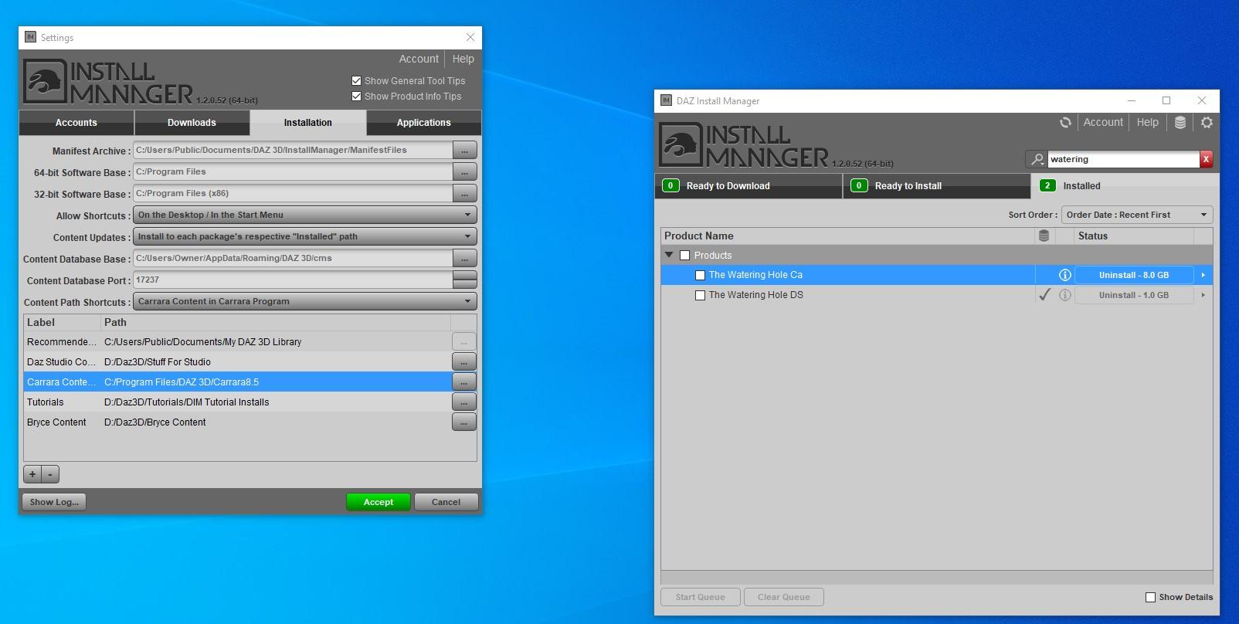The width and height of the screenshot is (1239, 624).
Task: Select the Installed tab
Action: [1125, 186]
